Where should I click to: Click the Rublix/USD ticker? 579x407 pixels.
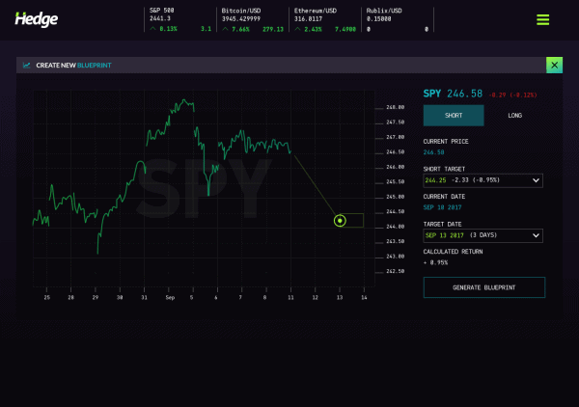click(x=398, y=19)
